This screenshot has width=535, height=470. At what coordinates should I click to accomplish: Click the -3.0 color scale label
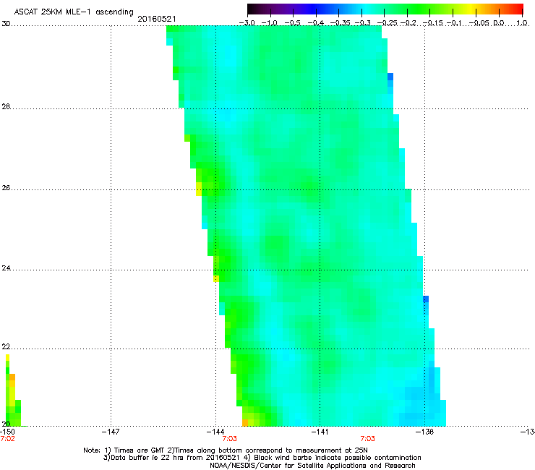pos(247,23)
